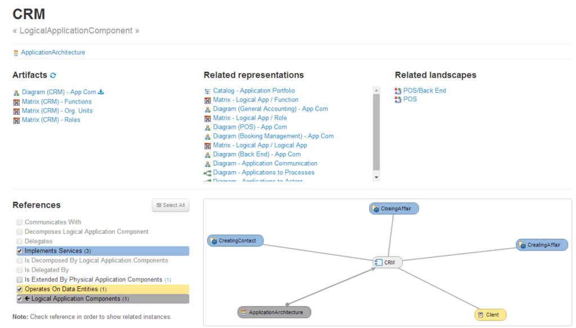The image size is (576, 328).
Task: Select the ClosingAffair node in graph
Action: click(x=394, y=209)
